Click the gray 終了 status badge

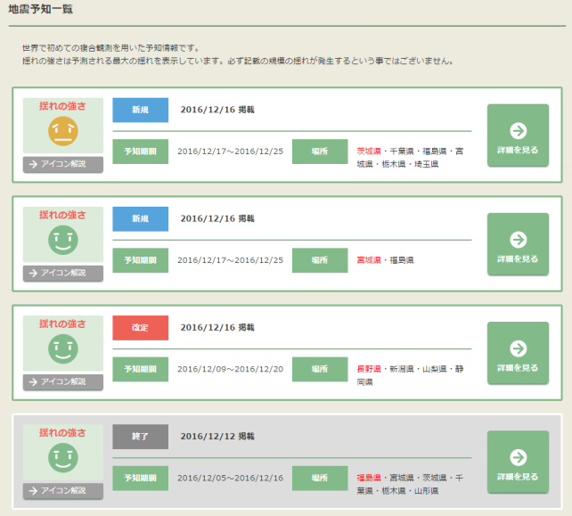point(140,436)
